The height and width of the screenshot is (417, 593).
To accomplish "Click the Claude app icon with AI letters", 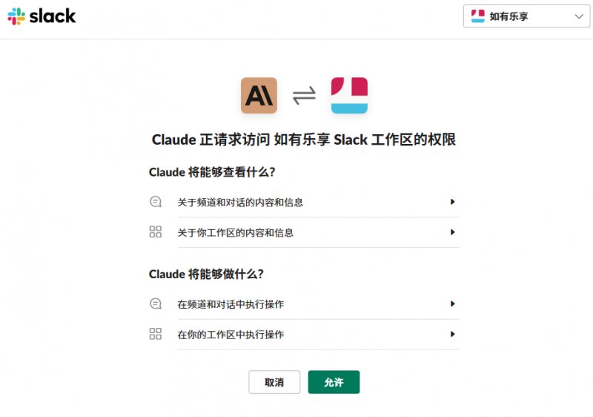I will pyautogui.click(x=259, y=96).
